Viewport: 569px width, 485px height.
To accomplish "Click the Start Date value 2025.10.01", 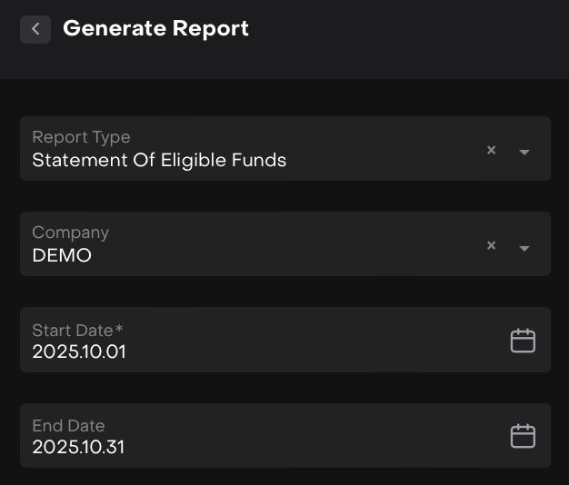I will coord(79,351).
